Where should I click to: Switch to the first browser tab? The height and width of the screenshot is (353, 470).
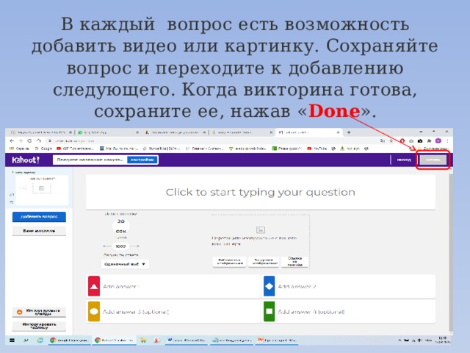(x=41, y=132)
